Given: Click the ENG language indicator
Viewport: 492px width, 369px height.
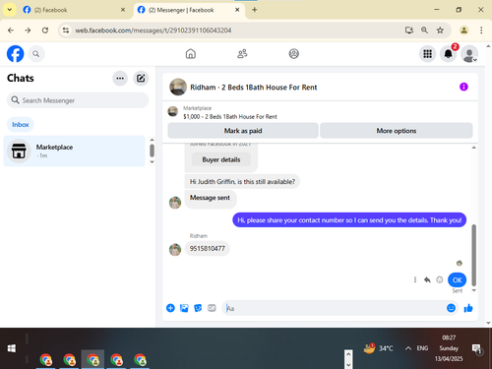Looking at the screenshot, I should click(422, 348).
